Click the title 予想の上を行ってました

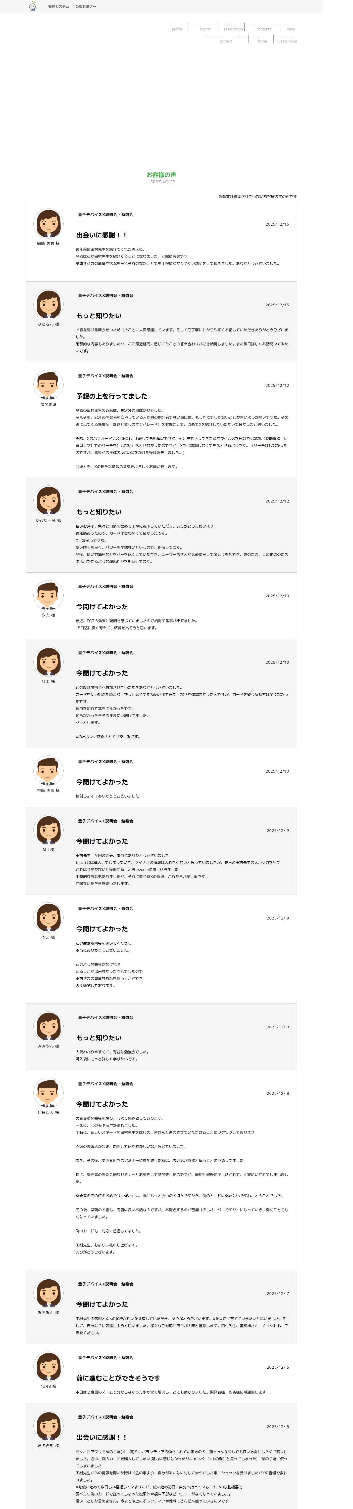tap(112, 397)
